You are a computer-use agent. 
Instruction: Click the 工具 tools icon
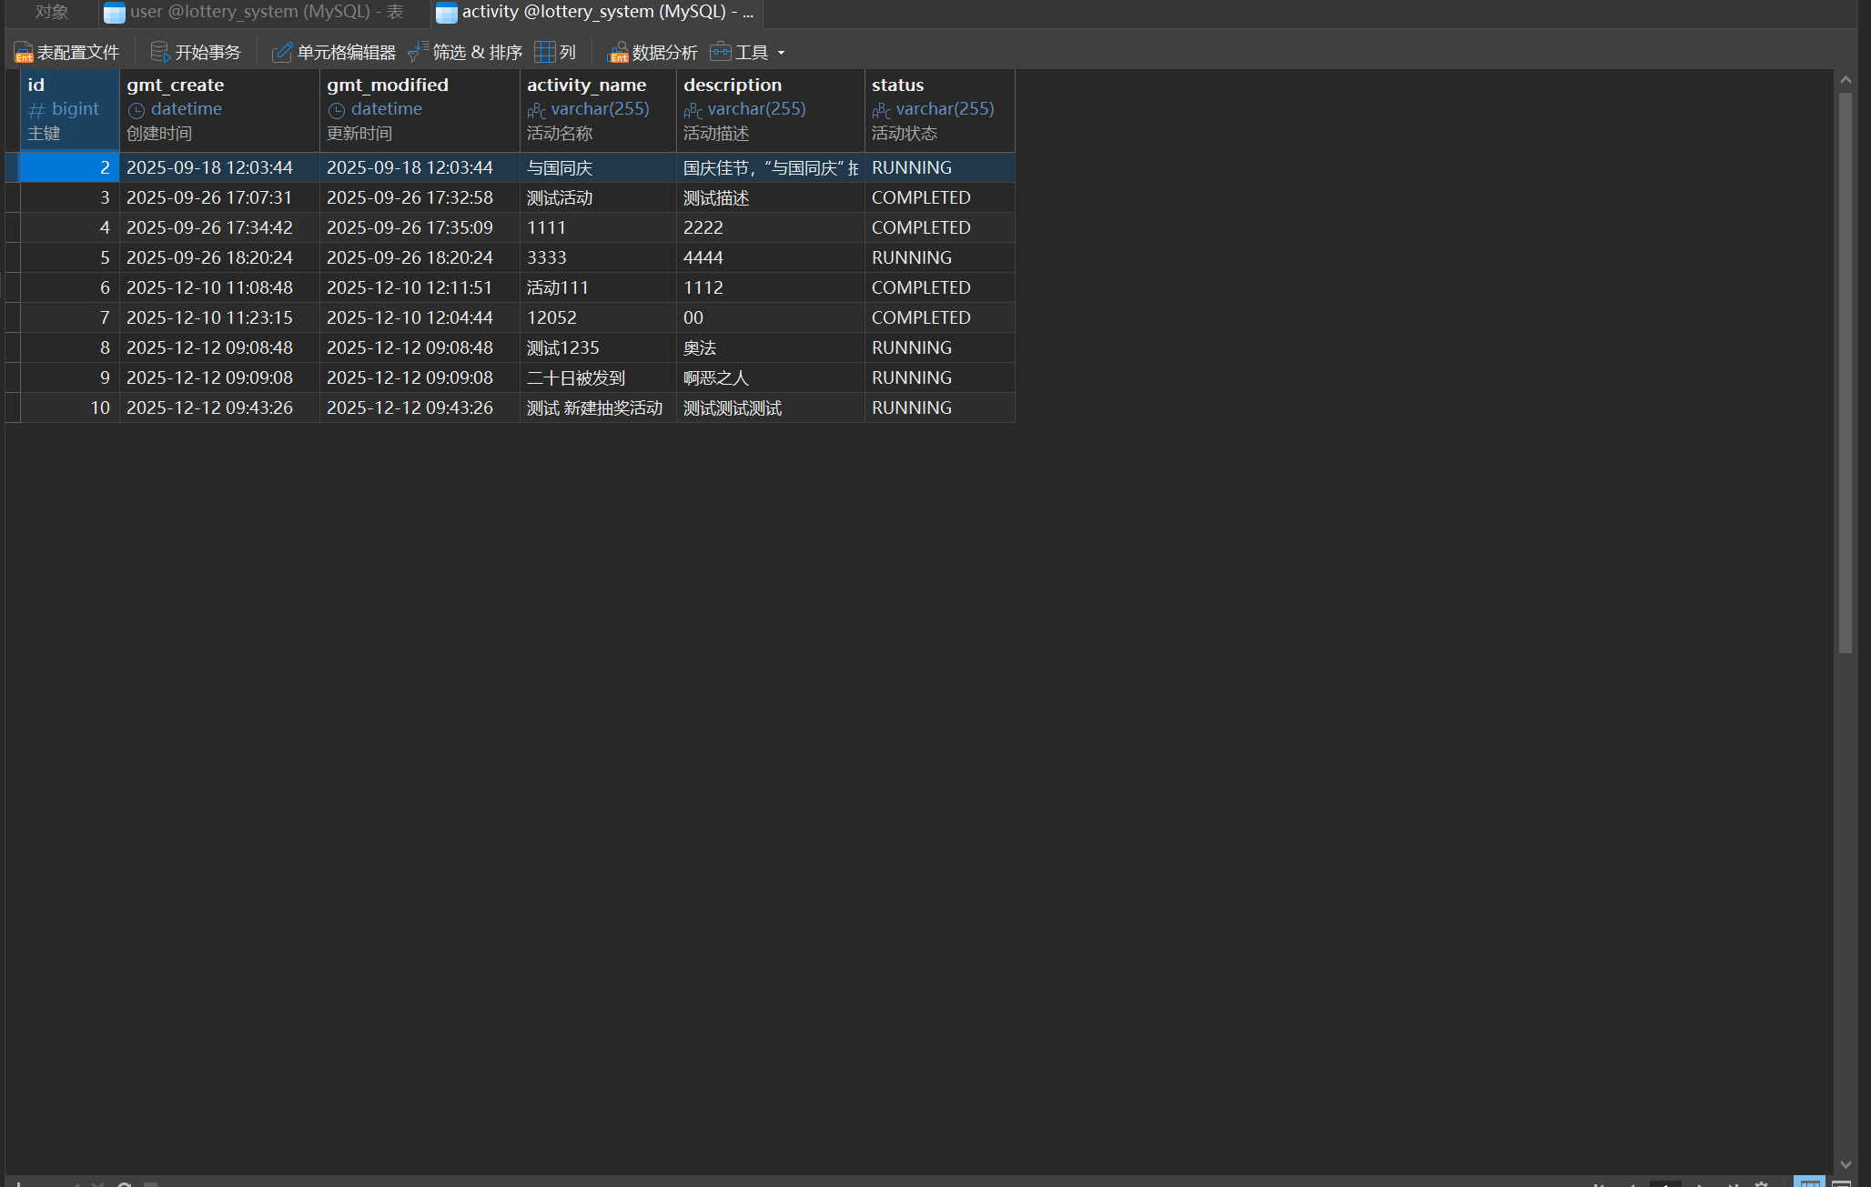(720, 52)
